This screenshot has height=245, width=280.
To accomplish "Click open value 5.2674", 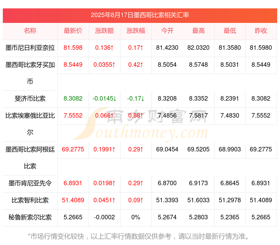I will tap(167, 217).
